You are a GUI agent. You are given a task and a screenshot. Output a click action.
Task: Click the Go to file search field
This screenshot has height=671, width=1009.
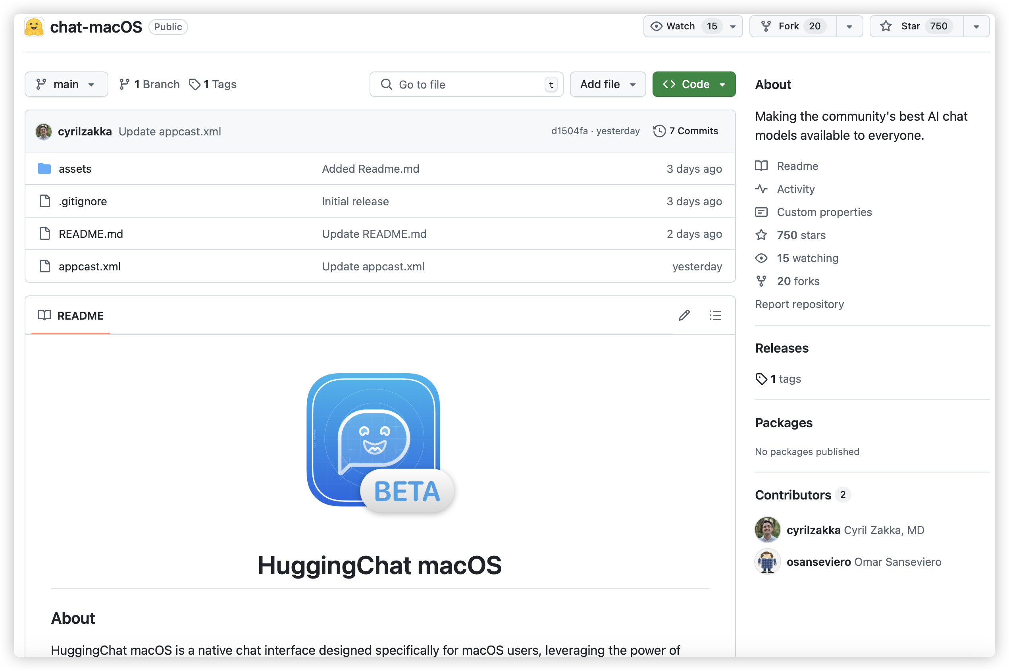point(466,84)
